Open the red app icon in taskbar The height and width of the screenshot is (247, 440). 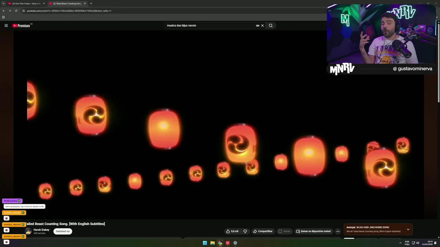coord(228,243)
